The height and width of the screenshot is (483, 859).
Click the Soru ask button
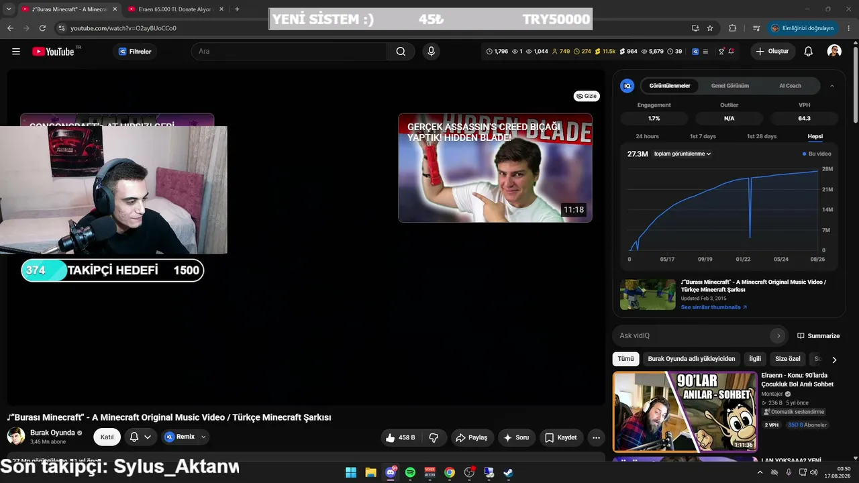point(516,437)
